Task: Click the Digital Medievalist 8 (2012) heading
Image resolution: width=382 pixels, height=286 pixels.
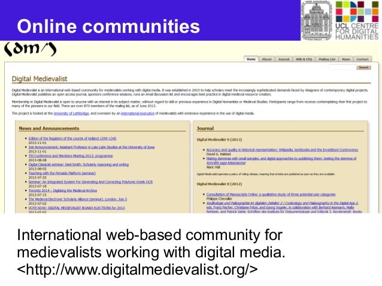Action: pyautogui.click(x=219, y=184)
